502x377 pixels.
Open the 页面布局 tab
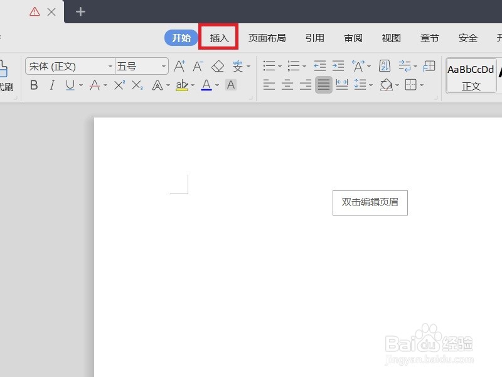tap(267, 38)
